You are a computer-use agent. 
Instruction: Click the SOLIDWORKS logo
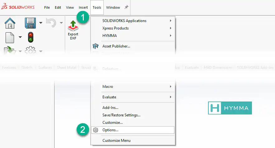click(x=18, y=7)
